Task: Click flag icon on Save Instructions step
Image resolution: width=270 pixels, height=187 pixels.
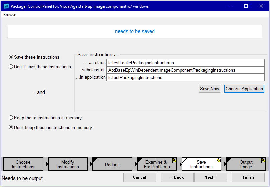Action: tap(219, 160)
